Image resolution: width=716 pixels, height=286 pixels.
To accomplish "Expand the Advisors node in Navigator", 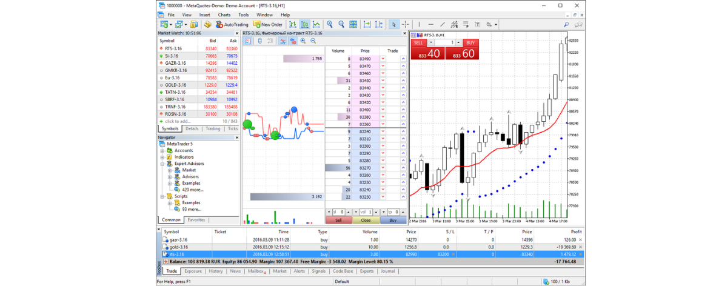I will [170, 176].
